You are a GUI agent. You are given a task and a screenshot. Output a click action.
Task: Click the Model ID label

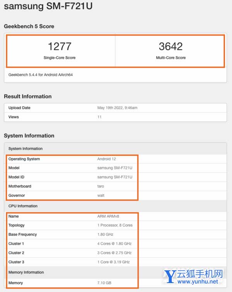tap(16, 177)
